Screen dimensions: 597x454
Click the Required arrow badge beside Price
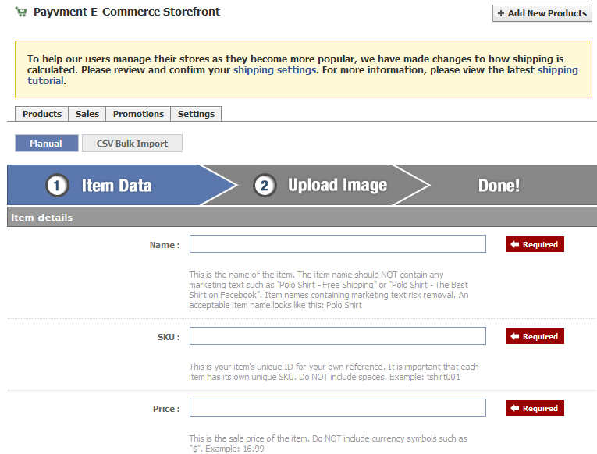(535, 408)
